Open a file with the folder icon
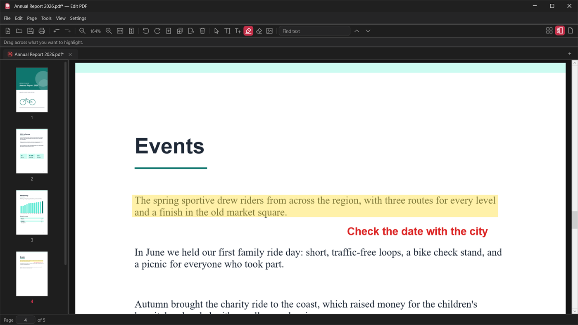 [x=19, y=31]
